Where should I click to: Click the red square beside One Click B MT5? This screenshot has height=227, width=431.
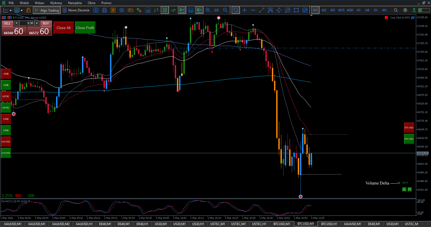point(386,18)
